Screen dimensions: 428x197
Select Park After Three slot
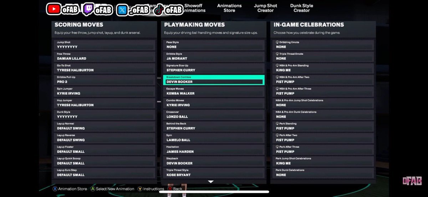[x=323, y=150]
